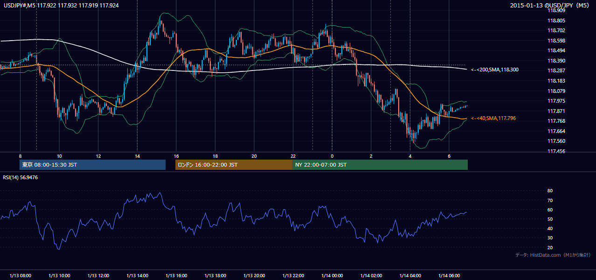This screenshot has width=596, height=280.
Task: Click price axis value 118.598
Action: point(555,41)
